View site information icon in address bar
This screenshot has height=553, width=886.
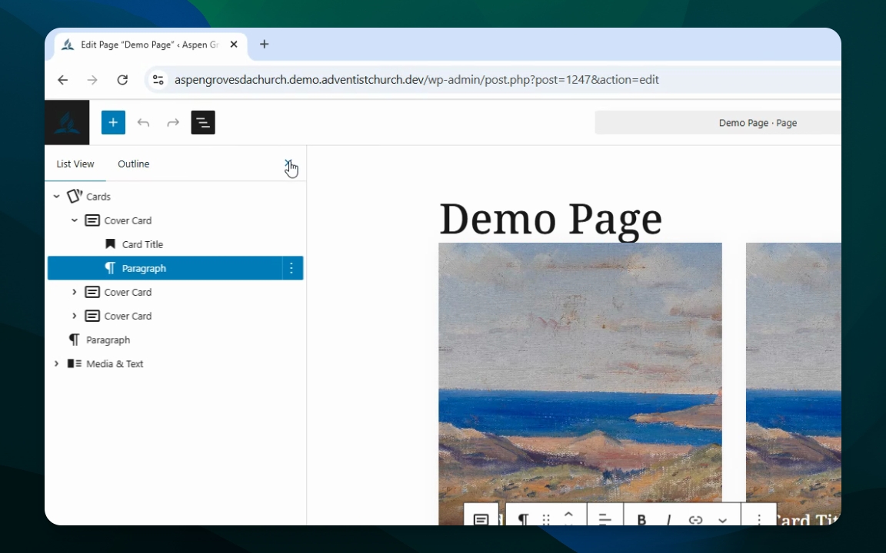tap(158, 80)
